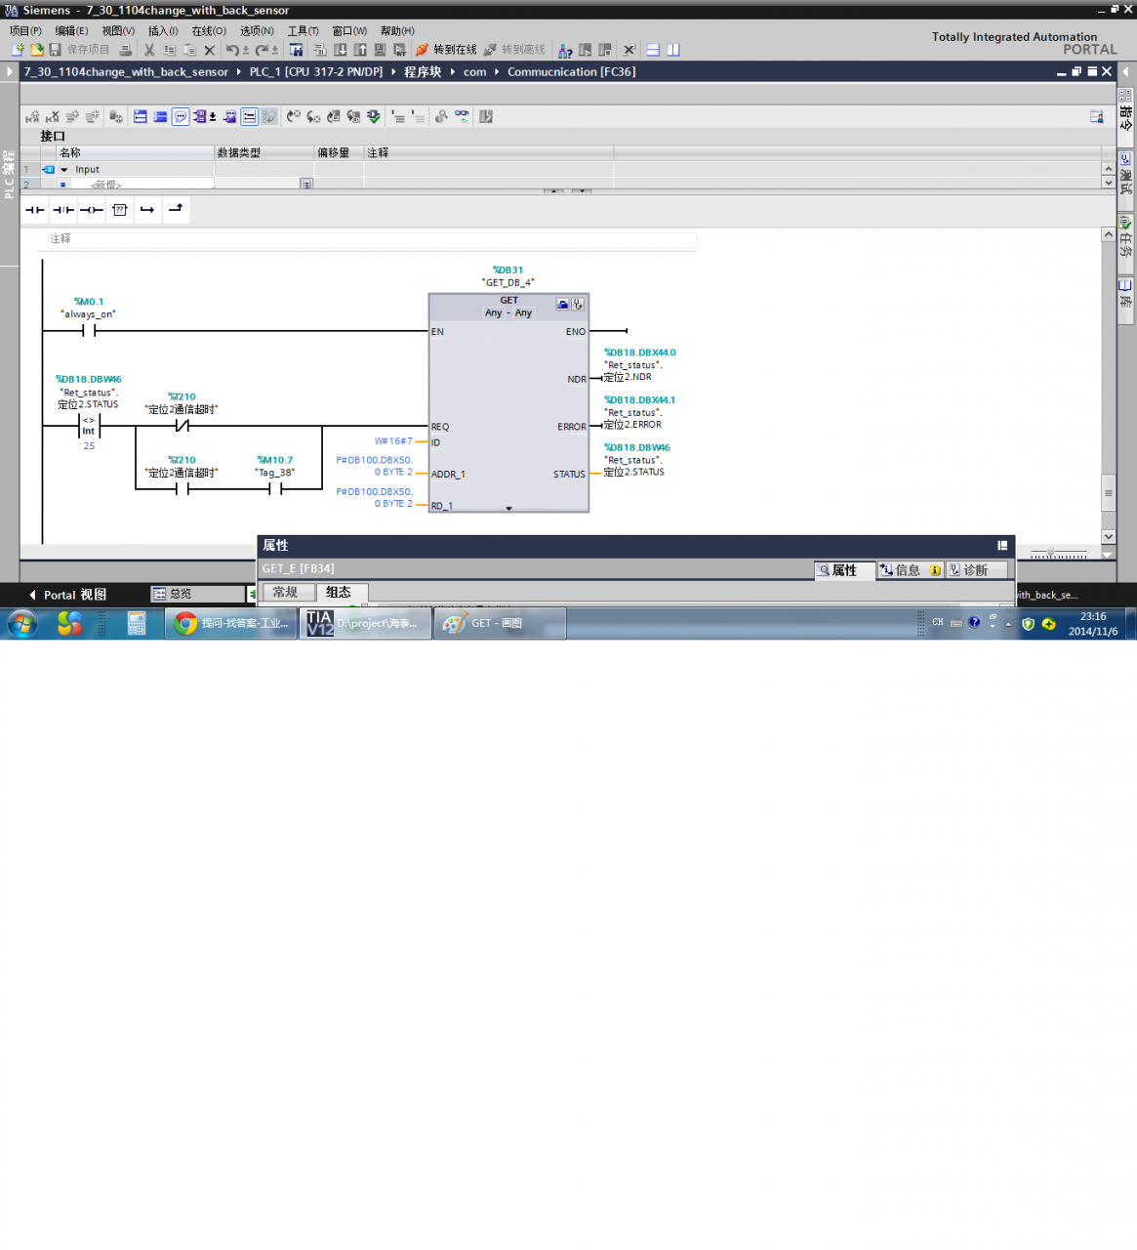Click open branch icon in favorites
The image size is (1137, 1250).
[147, 210]
